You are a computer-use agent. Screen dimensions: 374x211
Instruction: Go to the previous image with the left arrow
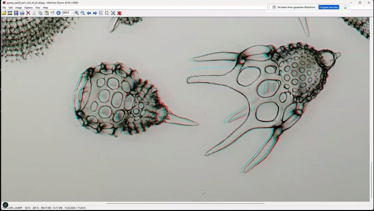[x=89, y=13]
